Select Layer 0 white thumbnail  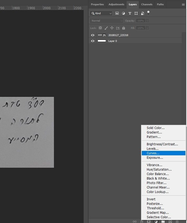pos(102,41)
